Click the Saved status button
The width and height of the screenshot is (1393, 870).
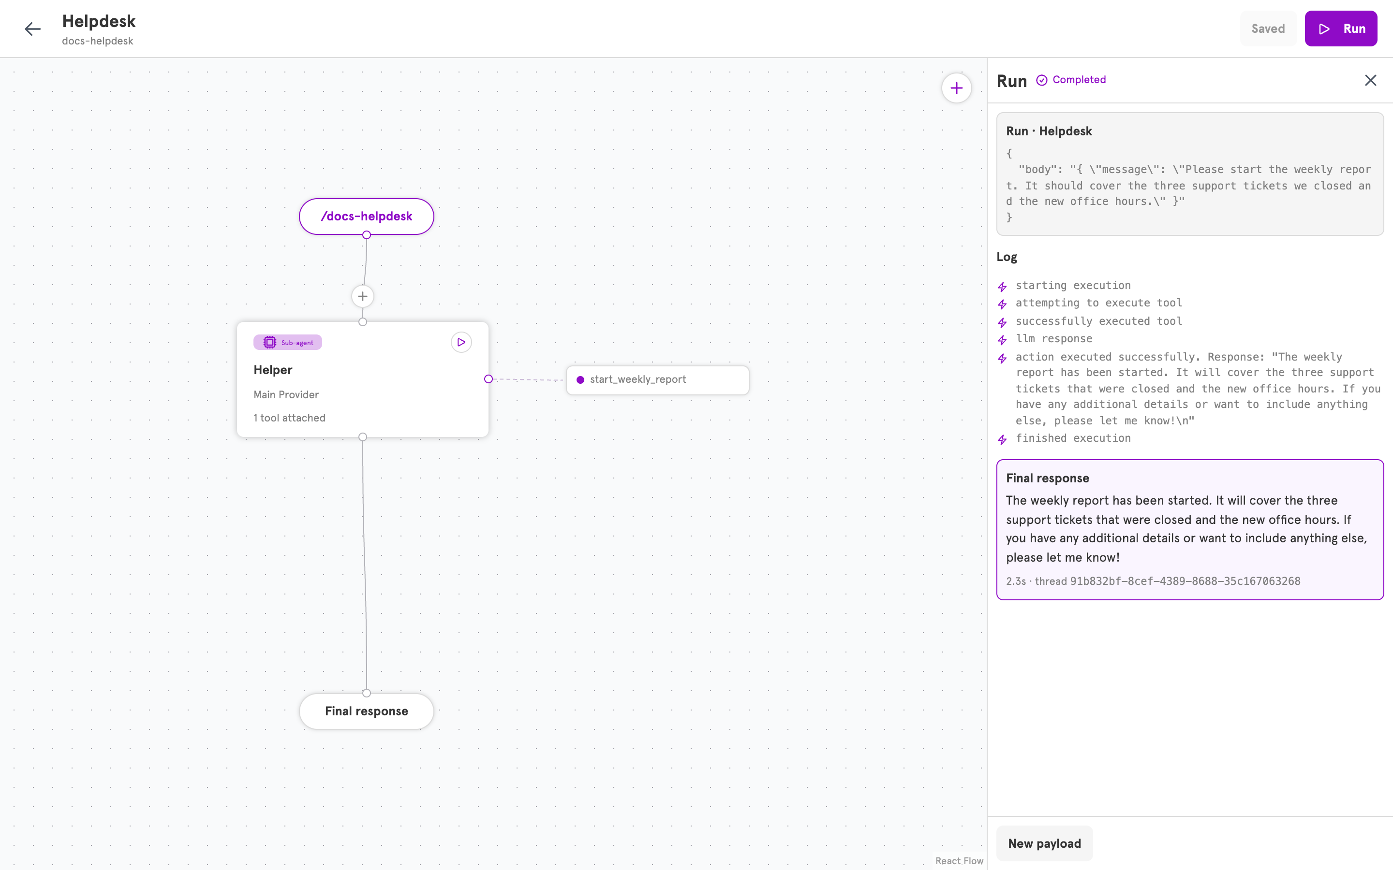[1268, 29]
